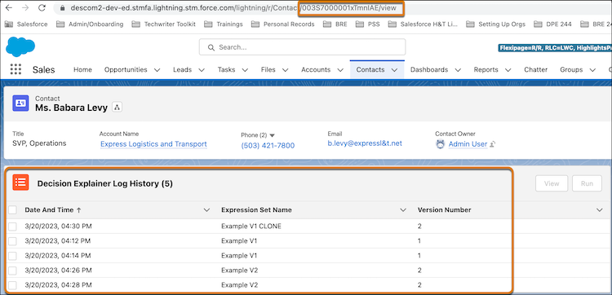
Task: Sort by the Date And Time arrow
Action: click(x=79, y=210)
